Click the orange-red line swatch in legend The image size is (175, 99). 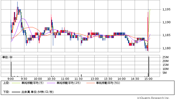pos(91,83)
